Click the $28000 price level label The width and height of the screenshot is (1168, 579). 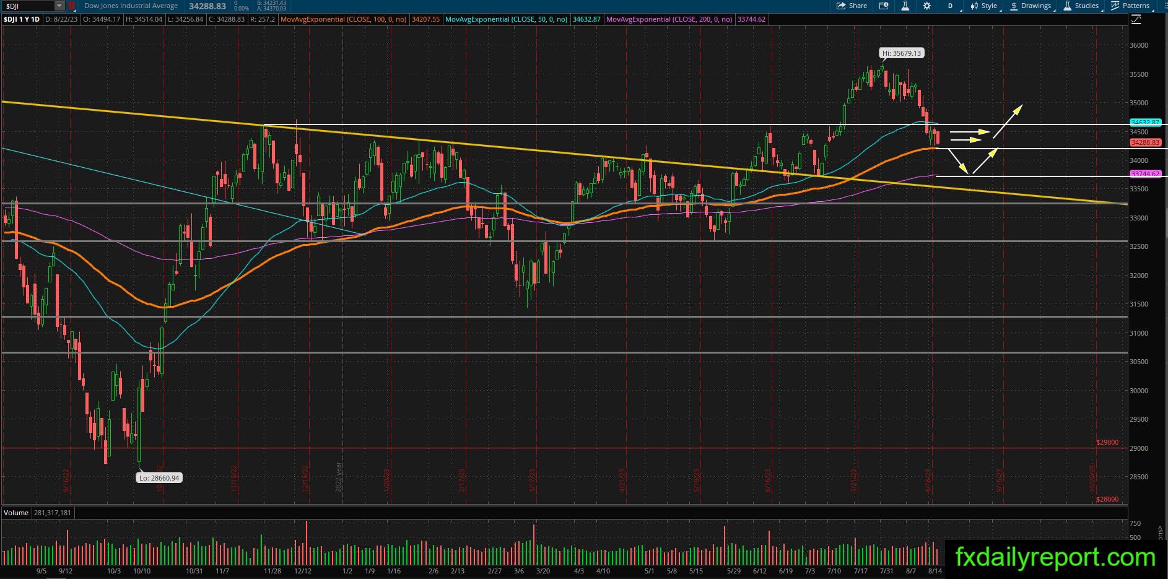click(1107, 499)
